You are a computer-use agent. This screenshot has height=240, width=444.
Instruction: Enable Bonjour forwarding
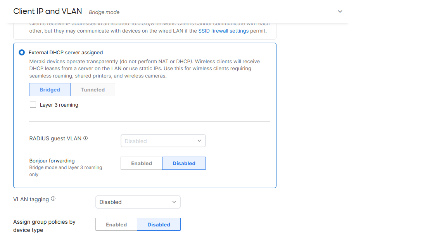click(141, 163)
